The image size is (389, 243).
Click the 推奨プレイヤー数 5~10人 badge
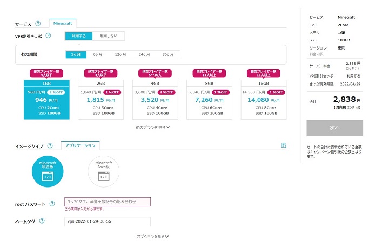point(155,73)
